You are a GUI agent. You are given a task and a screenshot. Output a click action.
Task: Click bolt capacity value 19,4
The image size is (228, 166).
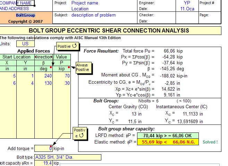pos(43,163)
